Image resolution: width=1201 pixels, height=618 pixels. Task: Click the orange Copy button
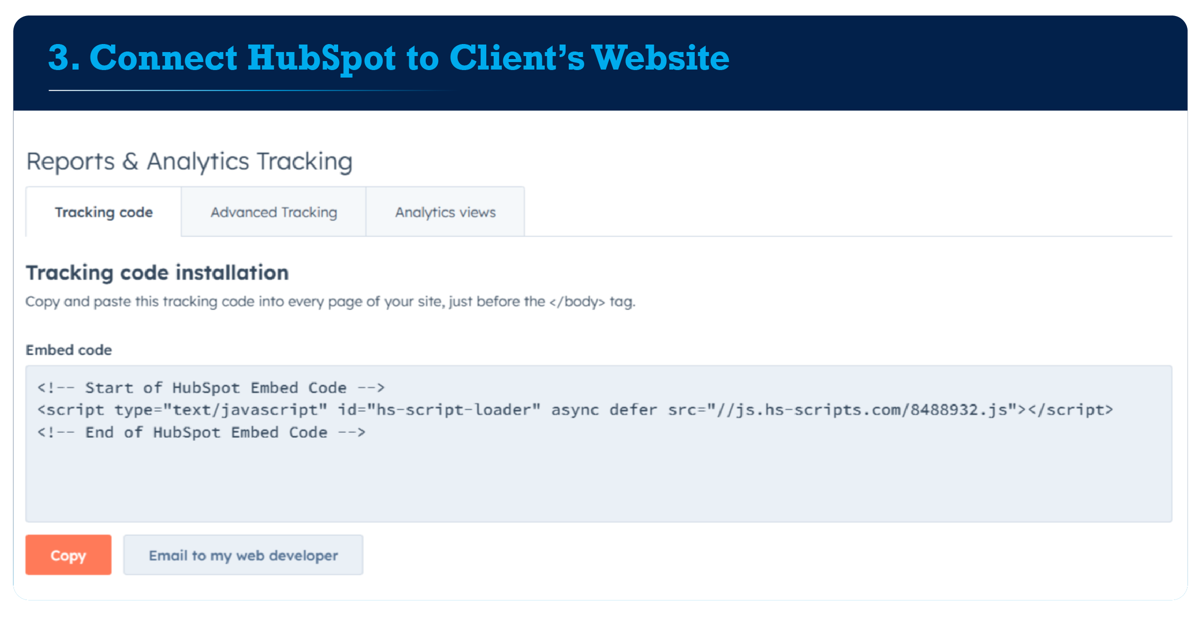69,555
